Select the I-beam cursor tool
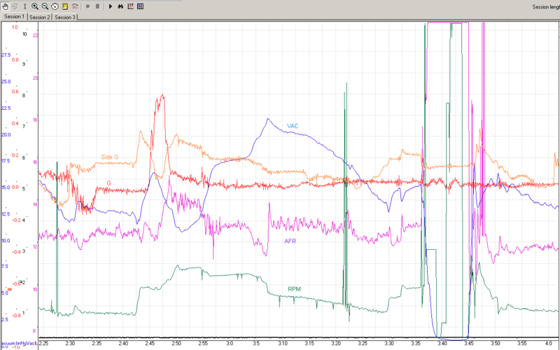The height and width of the screenshot is (350, 560). pyautogui.click(x=24, y=6)
